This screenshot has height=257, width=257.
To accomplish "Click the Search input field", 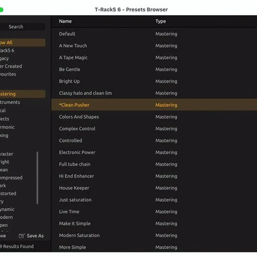I will (22, 27).
